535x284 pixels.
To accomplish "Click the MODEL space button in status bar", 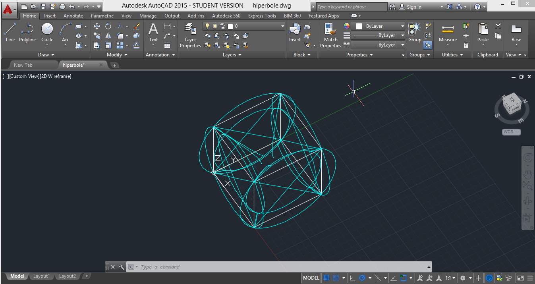I will point(311,278).
